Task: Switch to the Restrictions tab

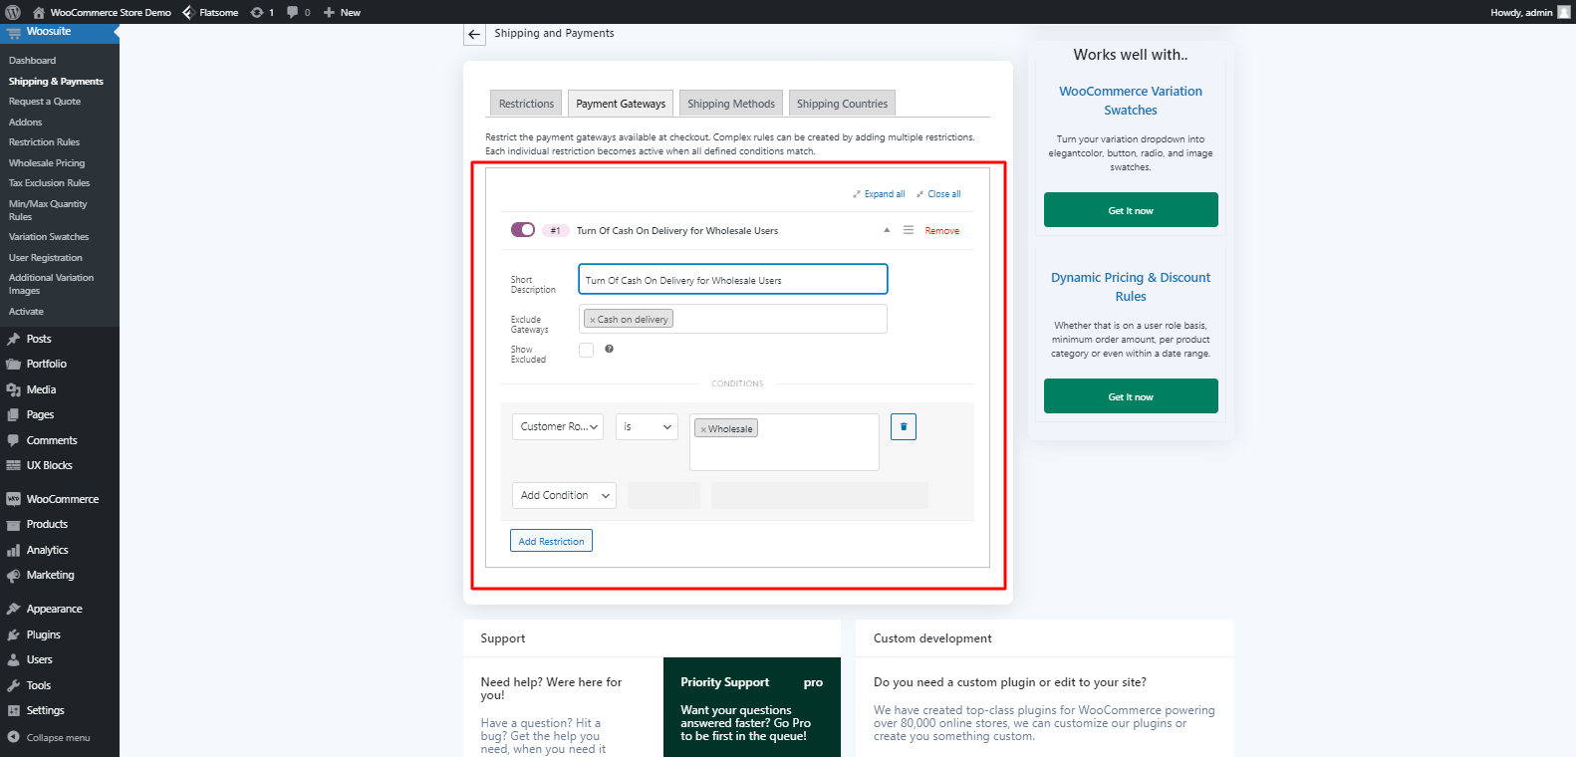Action: pyautogui.click(x=526, y=104)
